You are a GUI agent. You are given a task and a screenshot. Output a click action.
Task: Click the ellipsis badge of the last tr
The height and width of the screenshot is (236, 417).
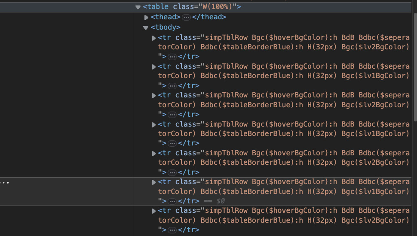click(172, 230)
